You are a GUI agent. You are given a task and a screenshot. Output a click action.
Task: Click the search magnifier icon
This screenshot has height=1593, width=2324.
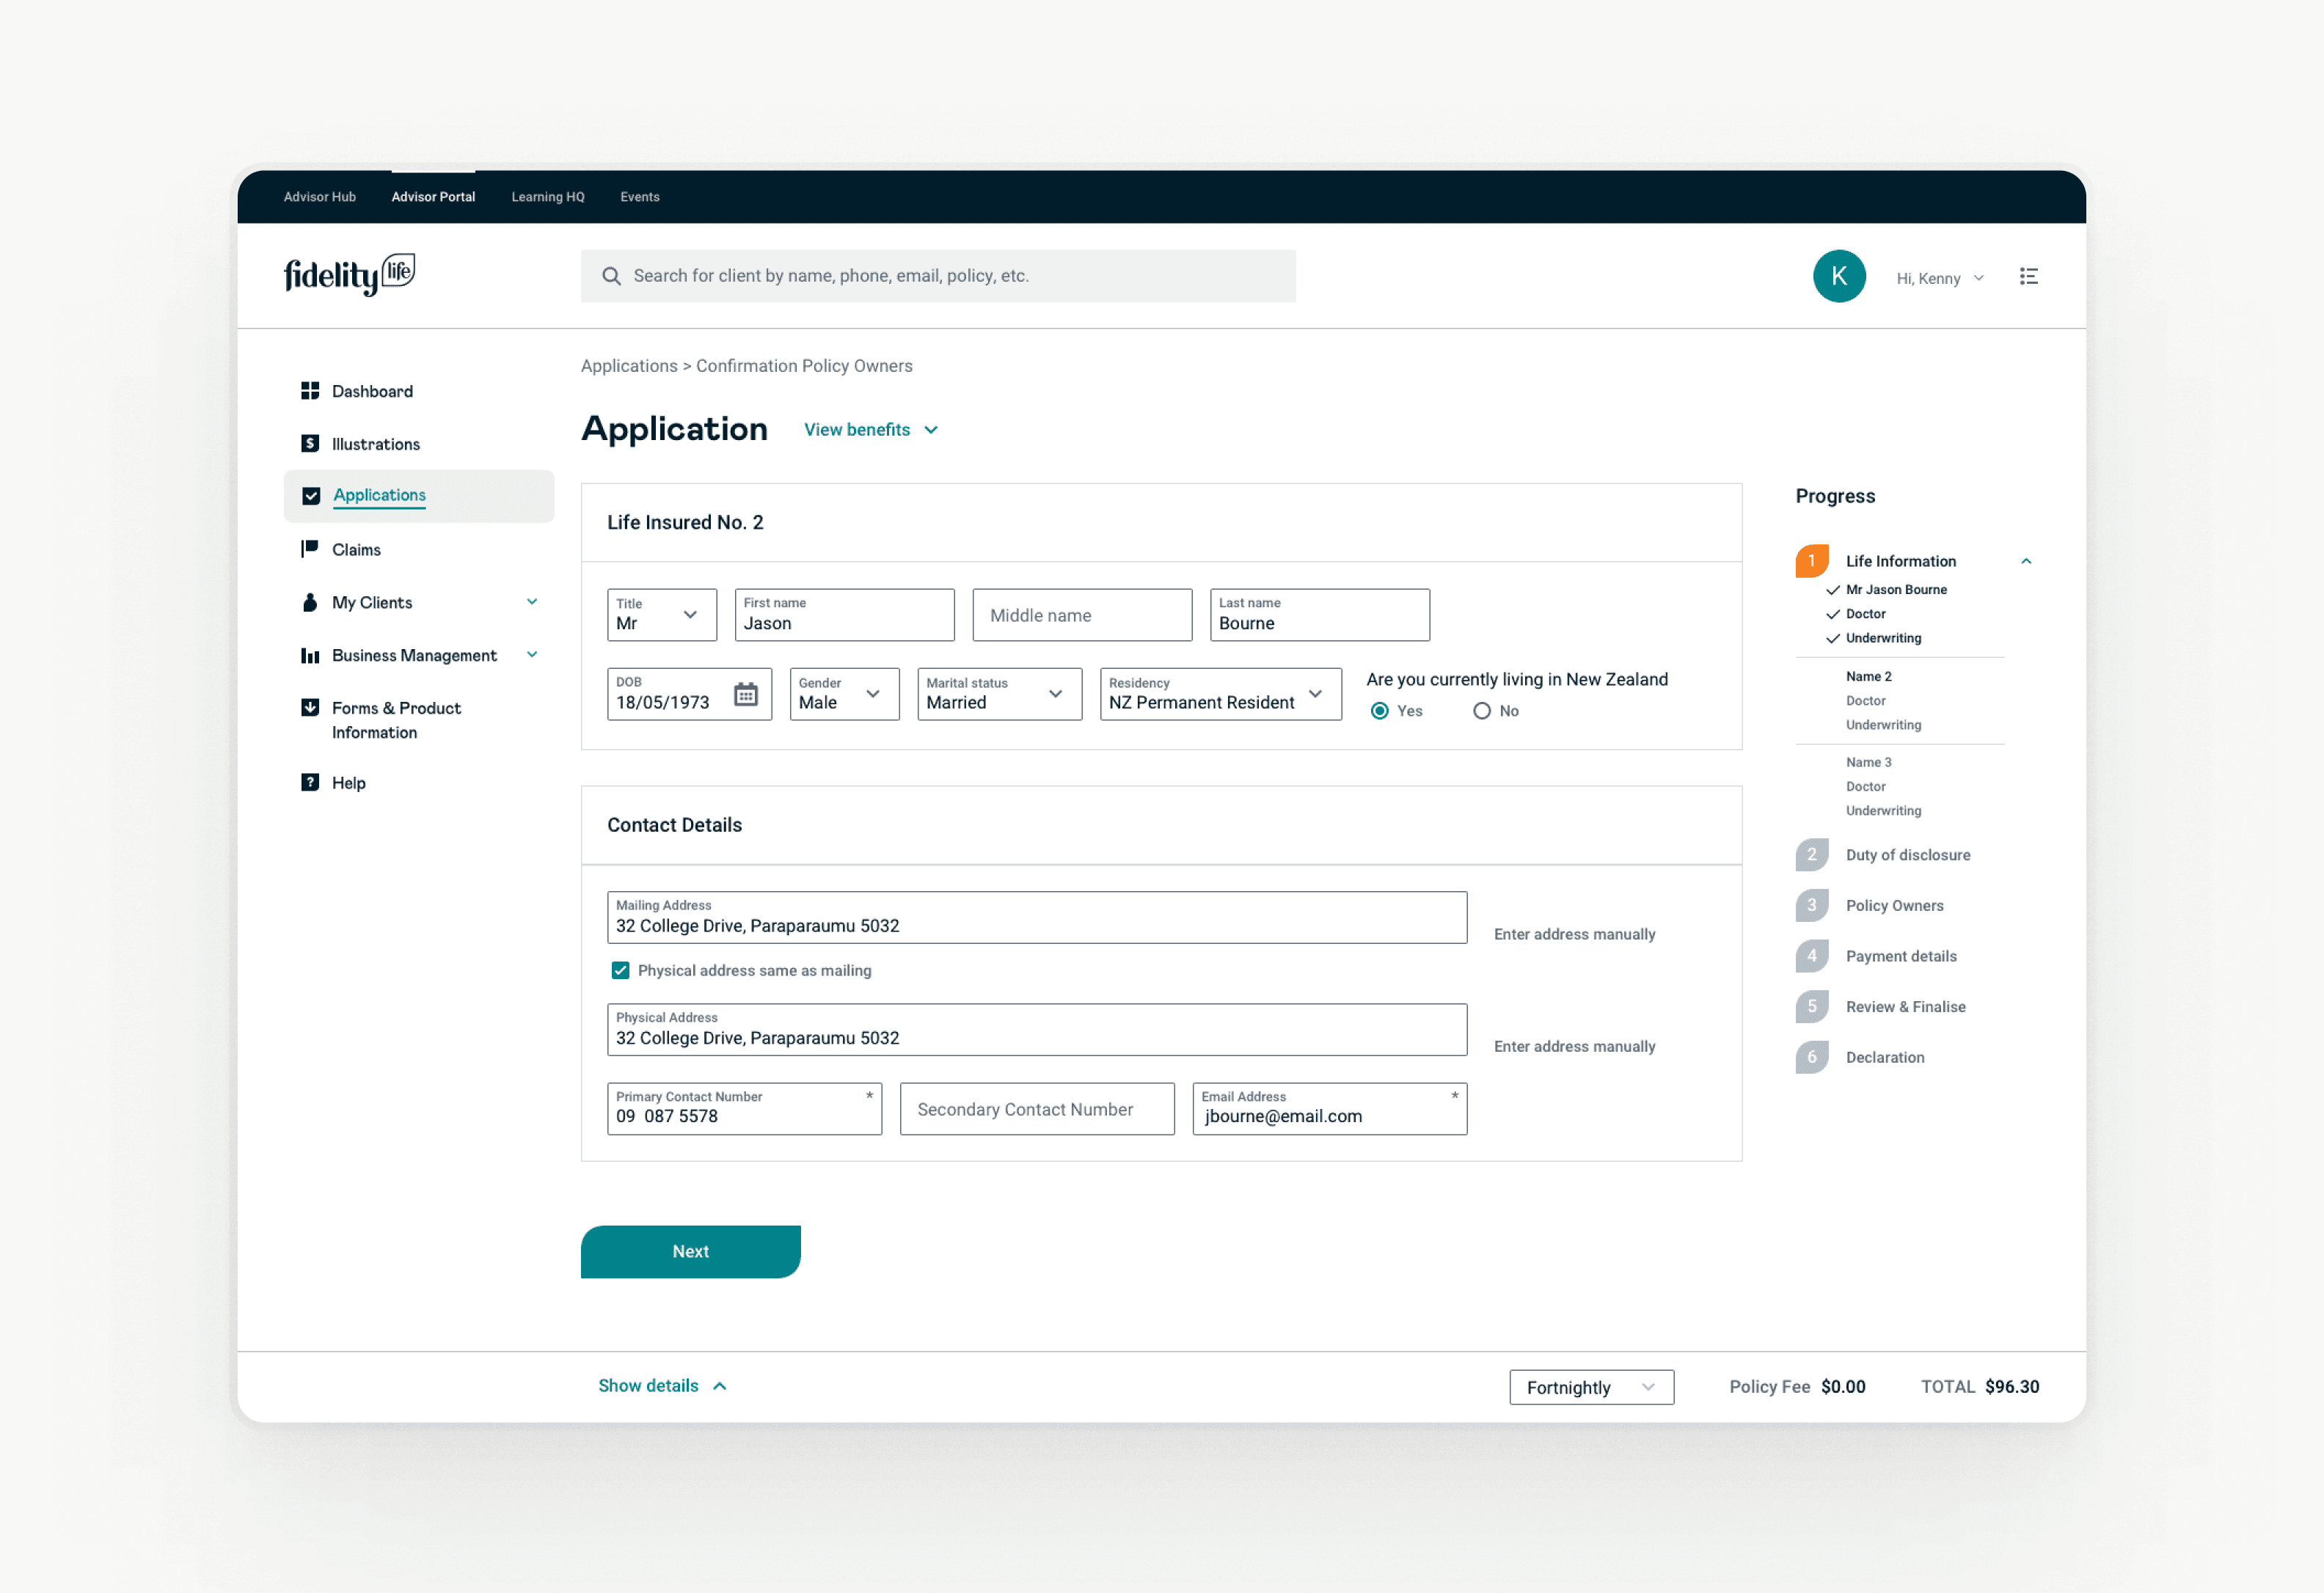pos(611,276)
